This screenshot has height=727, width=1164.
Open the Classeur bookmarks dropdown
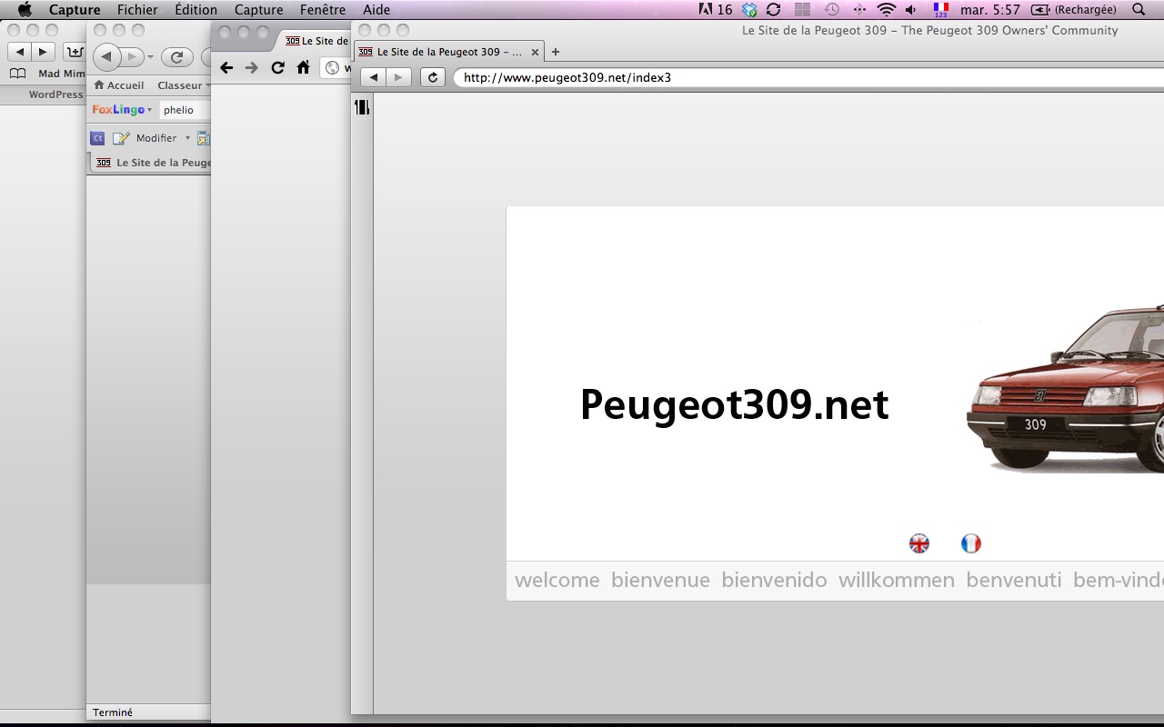(x=183, y=85)
